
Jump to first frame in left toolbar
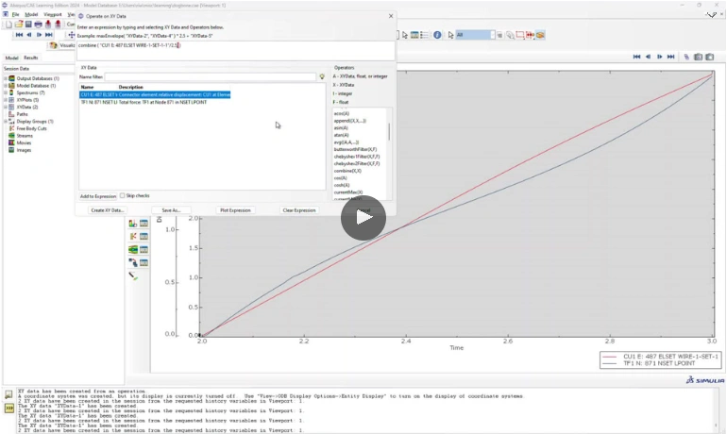click(19, 35)
